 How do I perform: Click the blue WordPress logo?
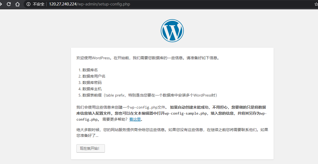(172, 31)
